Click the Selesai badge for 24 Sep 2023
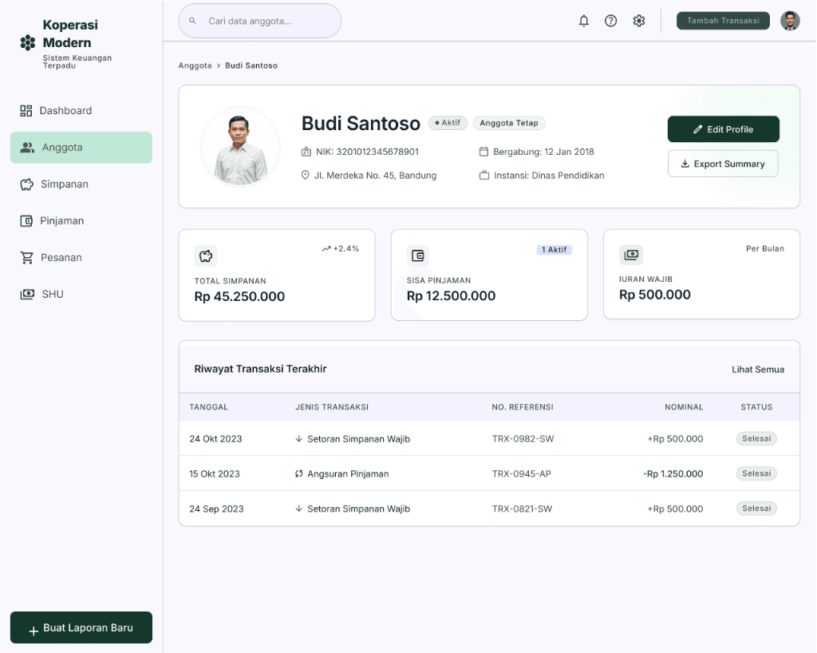The height and width of the screenshot is (653, 817). (x=756, y=509)
